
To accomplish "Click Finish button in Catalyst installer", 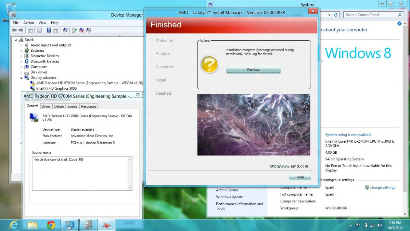I will pos(300,177).
